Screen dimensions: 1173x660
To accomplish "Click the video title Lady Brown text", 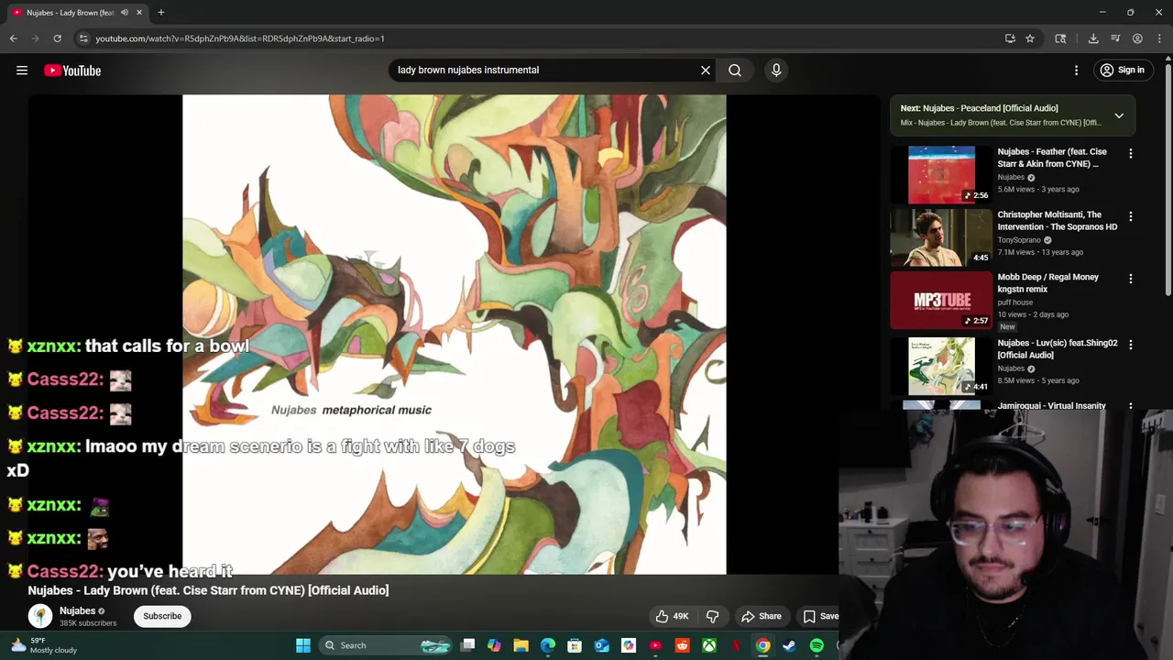I will coord(208,590).
